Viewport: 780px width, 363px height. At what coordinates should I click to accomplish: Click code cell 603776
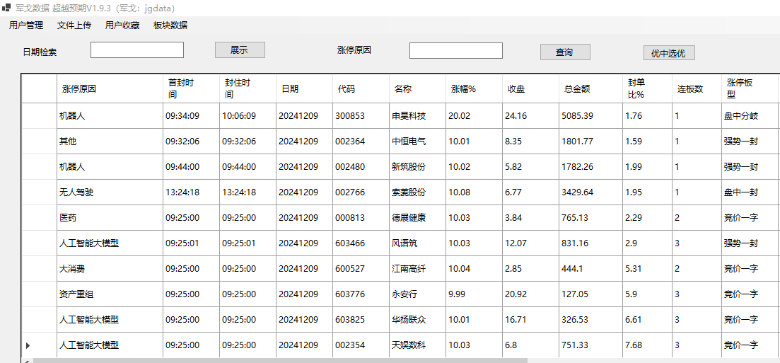[361, 294]
